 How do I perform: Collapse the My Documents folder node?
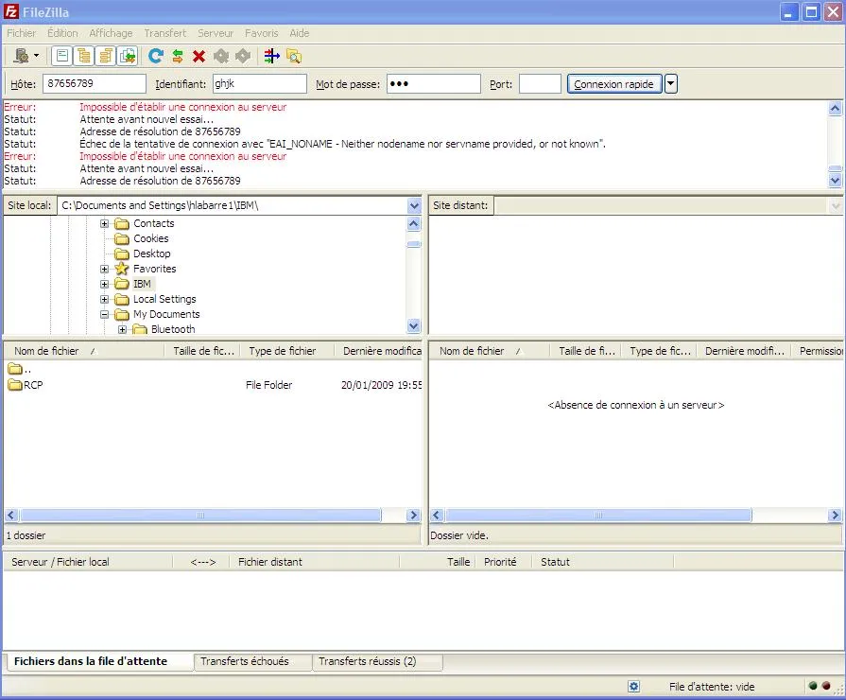[x=105, y=314]
